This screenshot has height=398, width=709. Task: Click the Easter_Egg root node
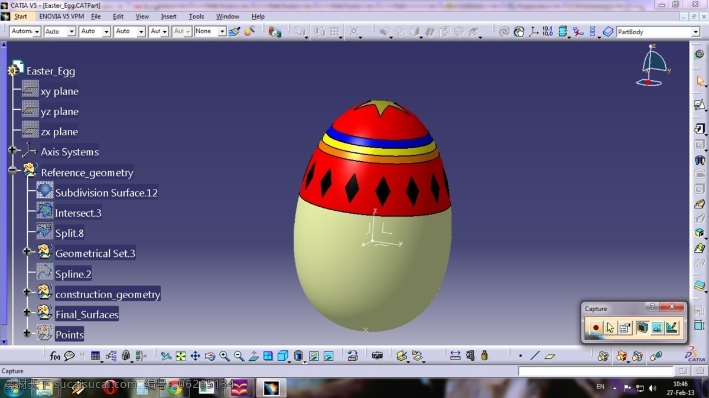coord(50,71)
